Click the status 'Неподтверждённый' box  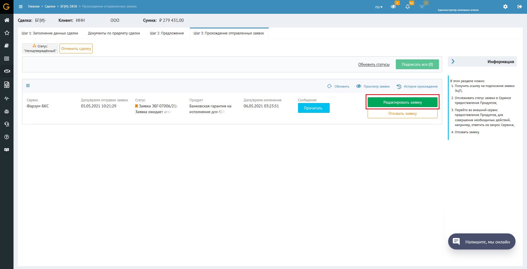[40, 49]
